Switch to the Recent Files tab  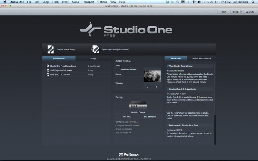click(59, 59)
